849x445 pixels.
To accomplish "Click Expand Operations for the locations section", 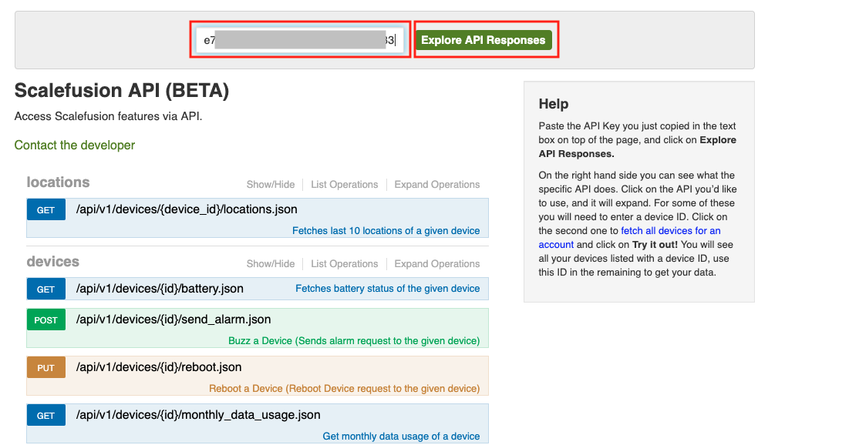I will pyautogui.click(x=437, y=184).
